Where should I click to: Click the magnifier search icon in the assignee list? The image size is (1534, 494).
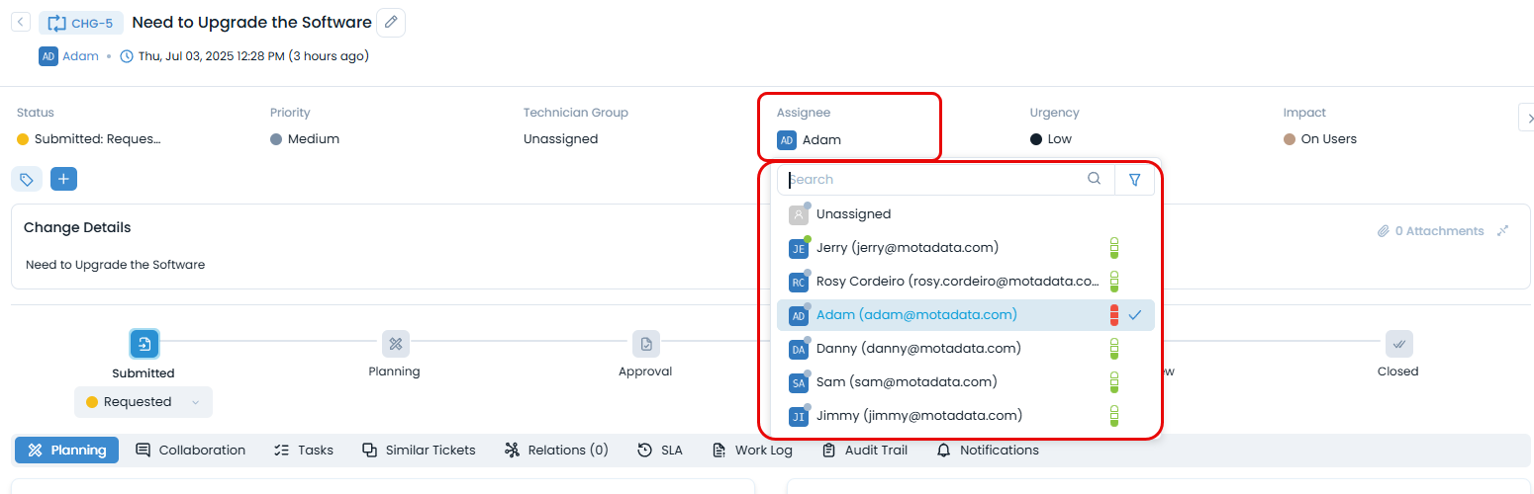1094,179
